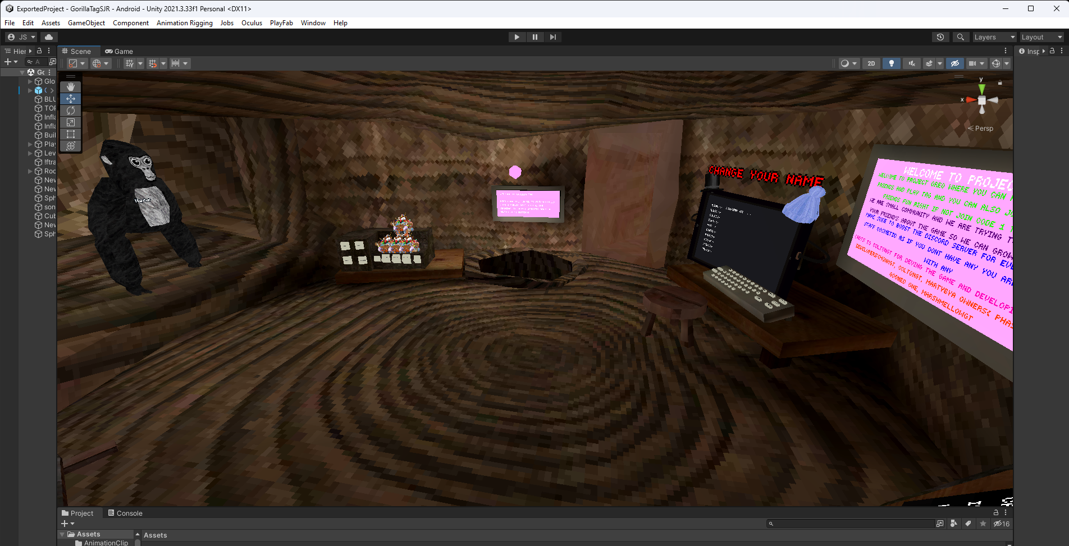Click the Unity Cloud services icon
The height and width of the screenshot is (546, 1069).
click(49, 37)
